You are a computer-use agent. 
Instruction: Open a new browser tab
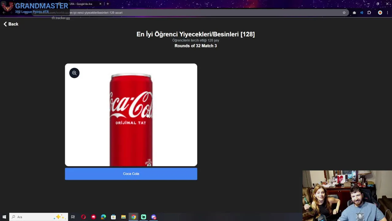click(107, 4)
